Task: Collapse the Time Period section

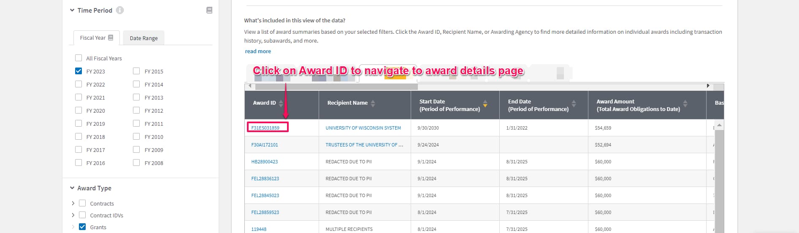Action: [x=72, y=10]
